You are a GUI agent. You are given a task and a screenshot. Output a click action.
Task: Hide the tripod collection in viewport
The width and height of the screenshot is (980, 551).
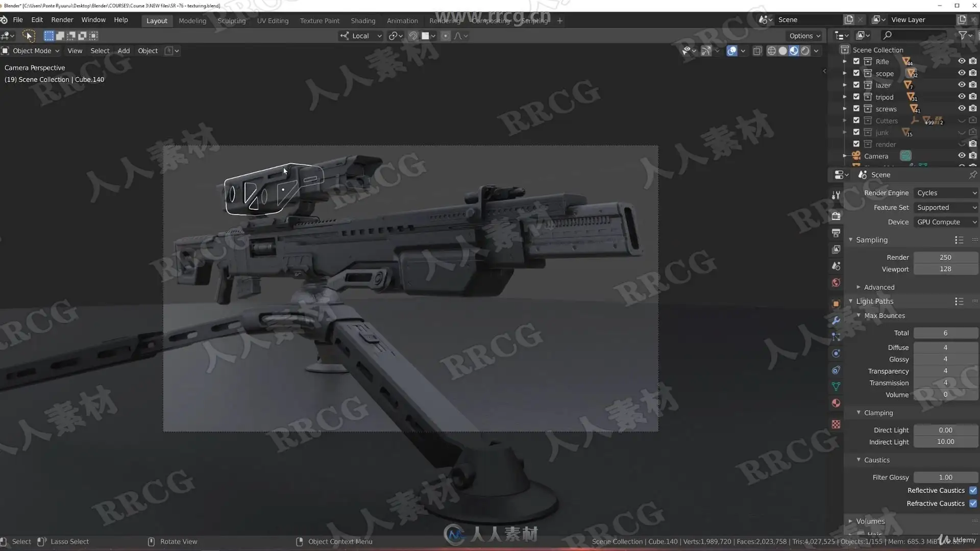click(961, 96)
